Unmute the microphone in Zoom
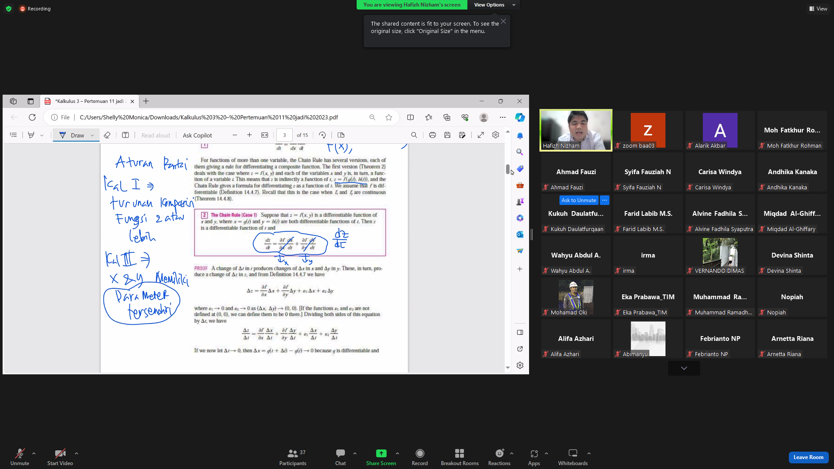Screen dimensions: 834x469 tap(20, 457)
